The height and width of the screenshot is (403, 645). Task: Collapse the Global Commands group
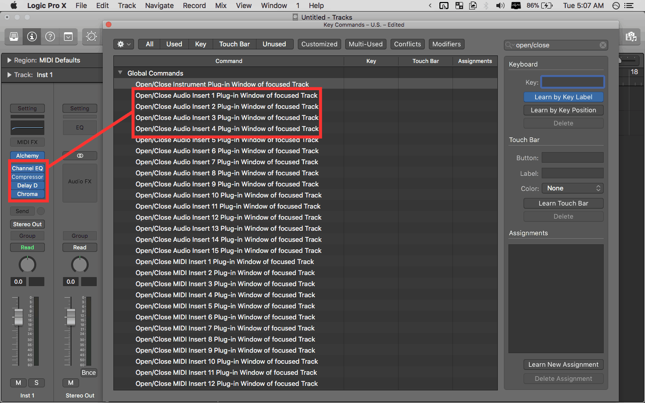(120, 73)
